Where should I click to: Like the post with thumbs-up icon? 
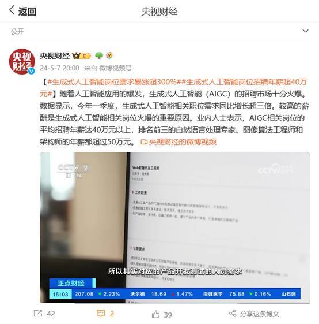point(155,314)
